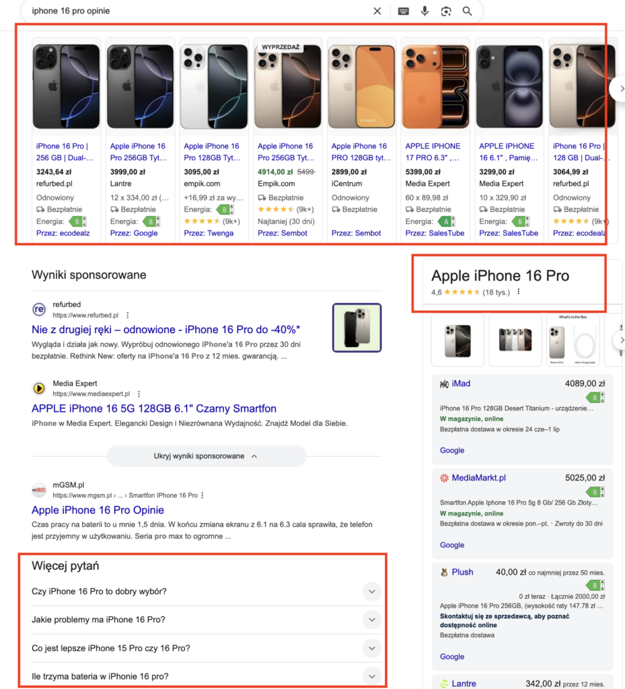Viewport: 625px width, 689px height.
Task: Expand 'Czy iPhone 16 Pro to dobry wybór?'
Action: pyautogui.click(x=207, y=591)
